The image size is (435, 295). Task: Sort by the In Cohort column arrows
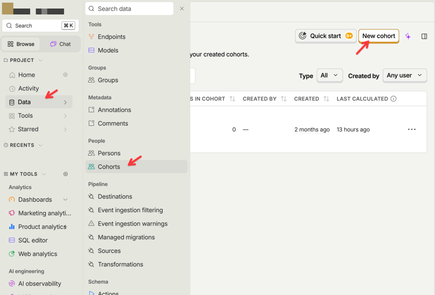[x=232, y=99]
